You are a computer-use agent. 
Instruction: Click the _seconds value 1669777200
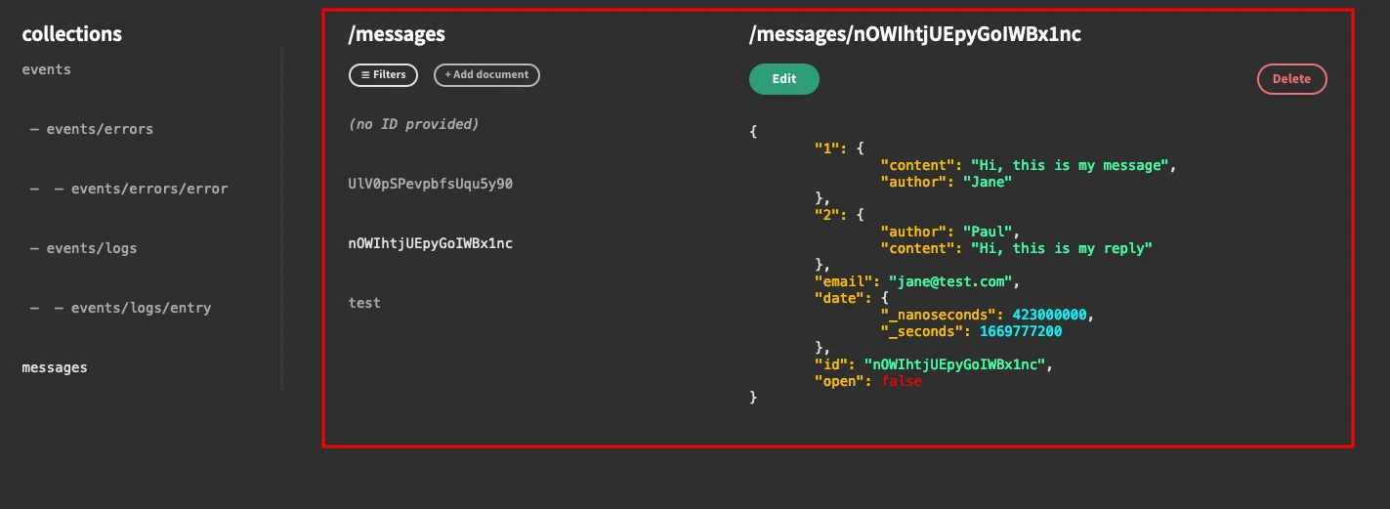(1021, 331)
